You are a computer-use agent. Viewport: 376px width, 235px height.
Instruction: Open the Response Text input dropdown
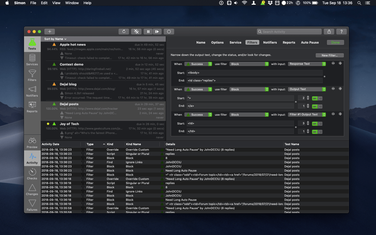click(x=307, y=64)
